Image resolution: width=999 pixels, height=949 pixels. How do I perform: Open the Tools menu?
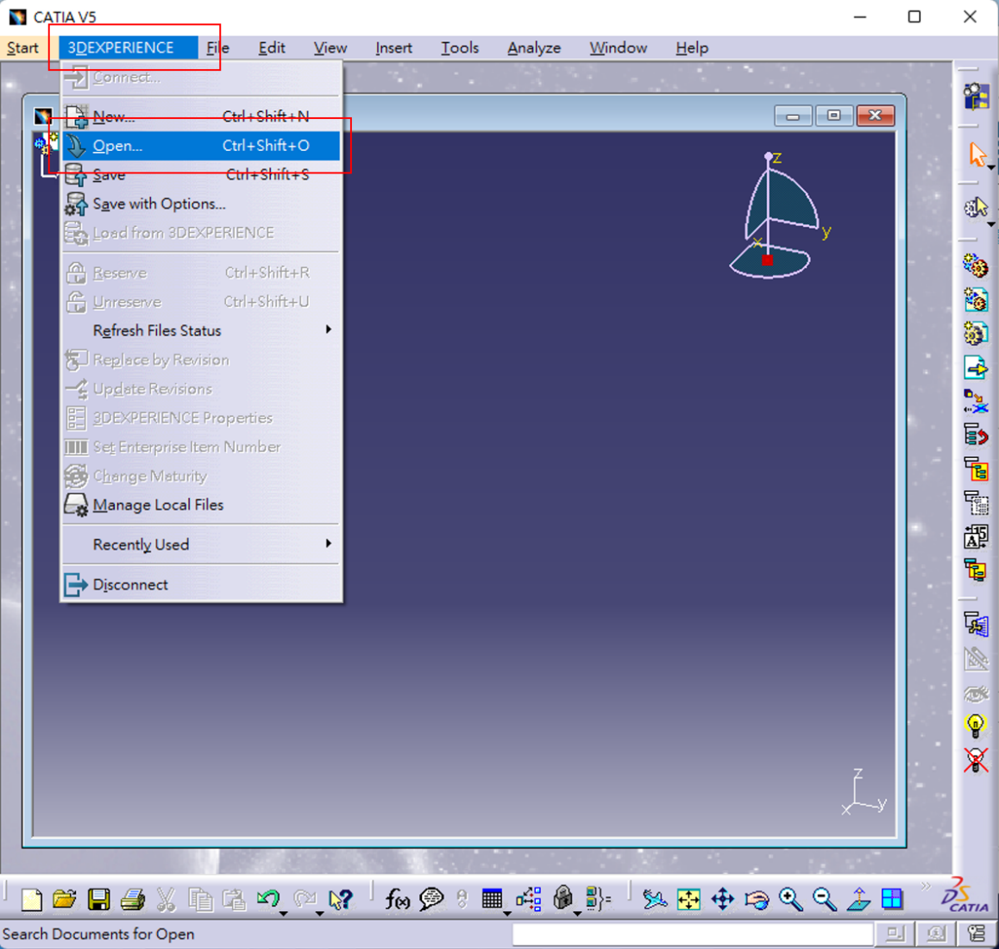[x=460, y=47]
